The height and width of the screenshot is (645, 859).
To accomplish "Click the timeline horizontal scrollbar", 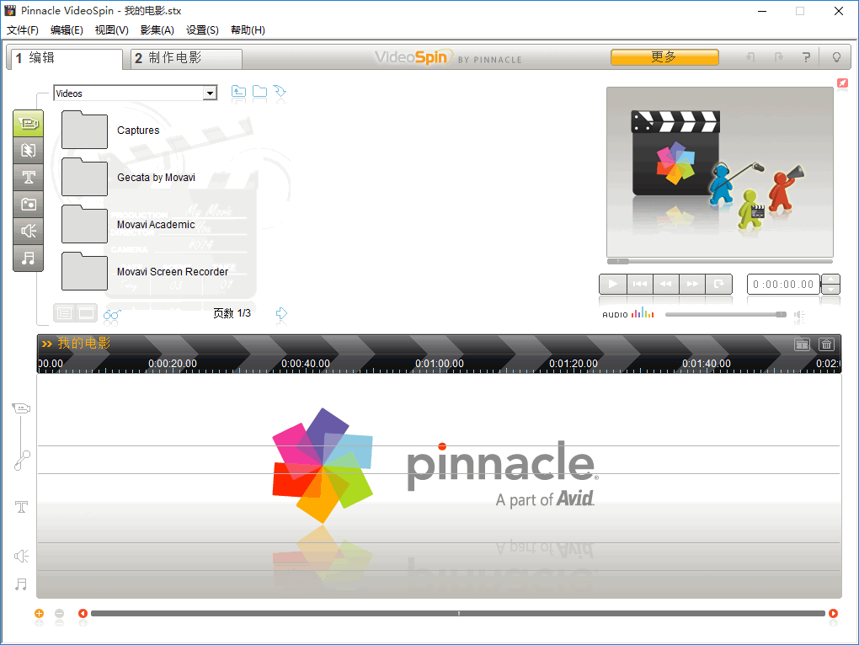I will [x=458, y=613].
